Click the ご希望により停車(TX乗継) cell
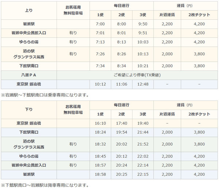 tap(138, 75)
